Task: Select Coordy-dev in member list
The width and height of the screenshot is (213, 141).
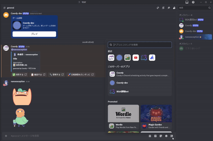Action: coord(195,31)
